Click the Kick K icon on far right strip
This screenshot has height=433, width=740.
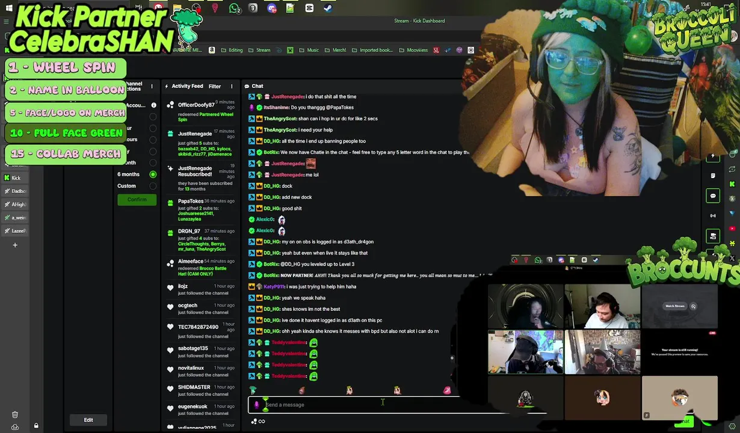pos(732,184)
